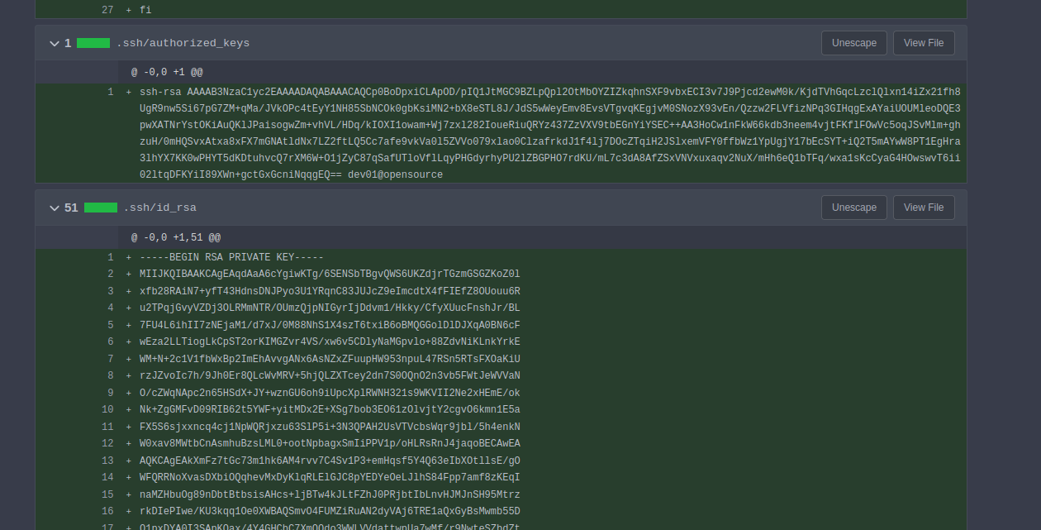Image resolution: width=1041 pixels, height=530 pixels.
Task: Open View File for .ssh/authorized_keys
Action: 924,42
